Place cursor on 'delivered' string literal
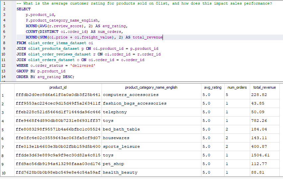The height and width of the screenshot is (179, 283). click(83, 65)
